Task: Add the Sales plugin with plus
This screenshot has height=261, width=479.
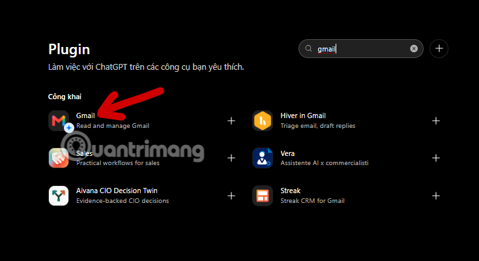Action: pos(231,158)
